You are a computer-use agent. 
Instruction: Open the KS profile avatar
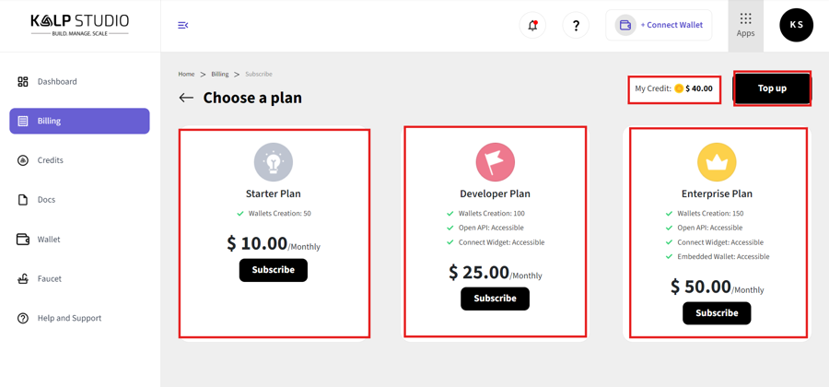pyautogui.click(x=796, y=25)
